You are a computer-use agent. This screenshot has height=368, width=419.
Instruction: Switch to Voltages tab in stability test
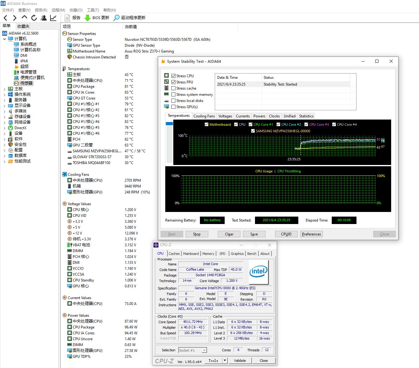coord(225,116)
